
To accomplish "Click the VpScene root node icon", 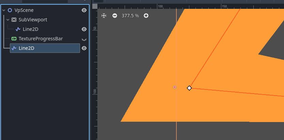I will [x=10, y=10].
